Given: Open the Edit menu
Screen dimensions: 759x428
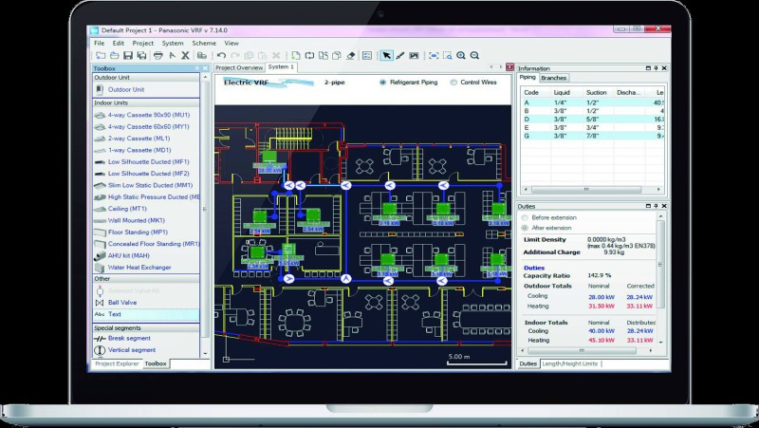Looking at the screenshot, I should pos(119,43).
